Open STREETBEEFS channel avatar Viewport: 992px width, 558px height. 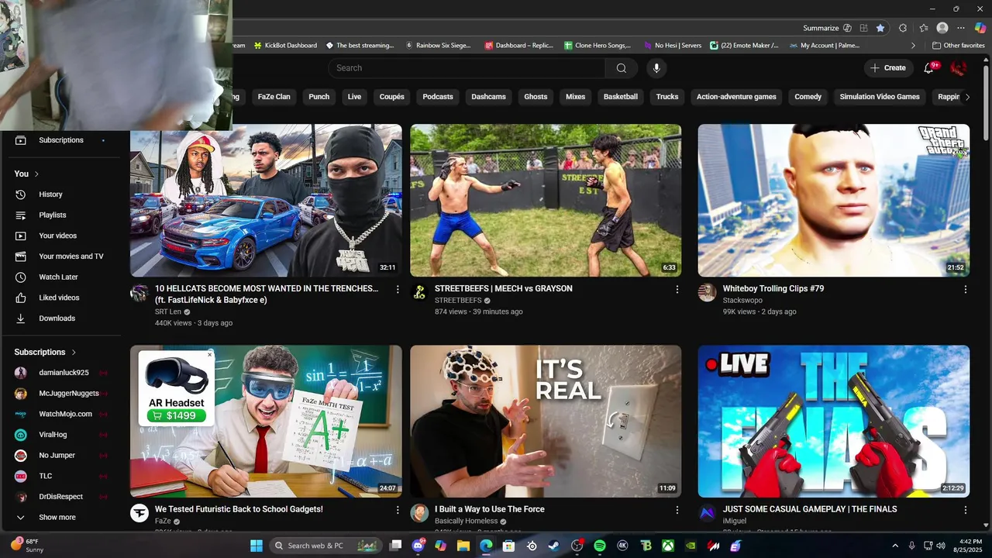(419, 293)
